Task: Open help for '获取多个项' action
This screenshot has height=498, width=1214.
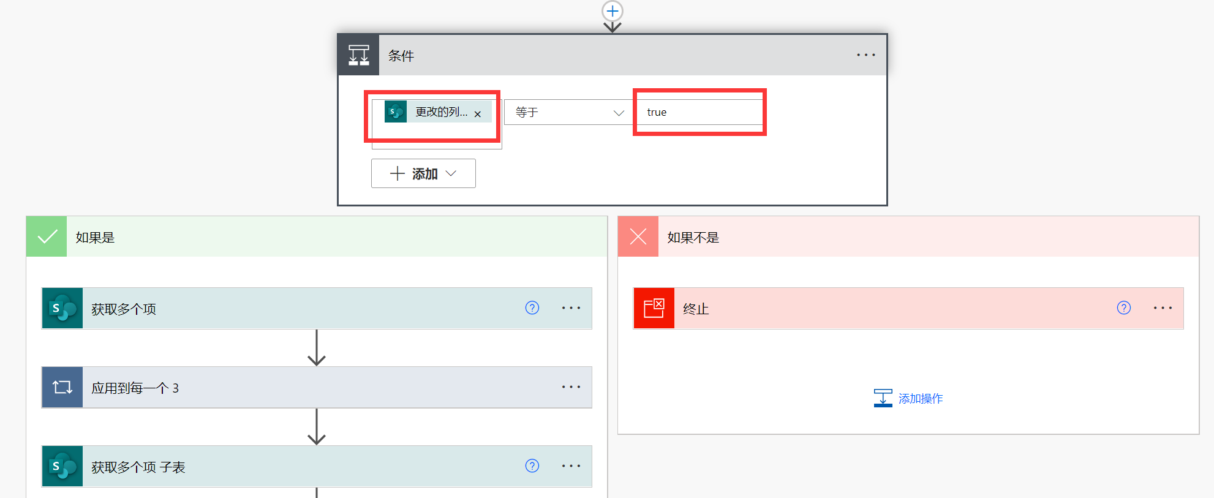Action: coord(532,307)
